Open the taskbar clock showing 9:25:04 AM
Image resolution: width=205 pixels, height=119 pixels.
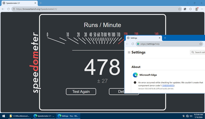[198, 116]
